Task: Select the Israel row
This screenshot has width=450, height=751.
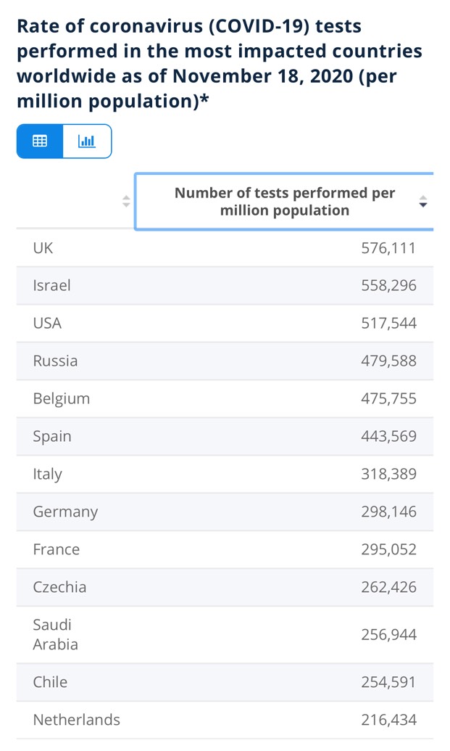Action: coord(225,285)
